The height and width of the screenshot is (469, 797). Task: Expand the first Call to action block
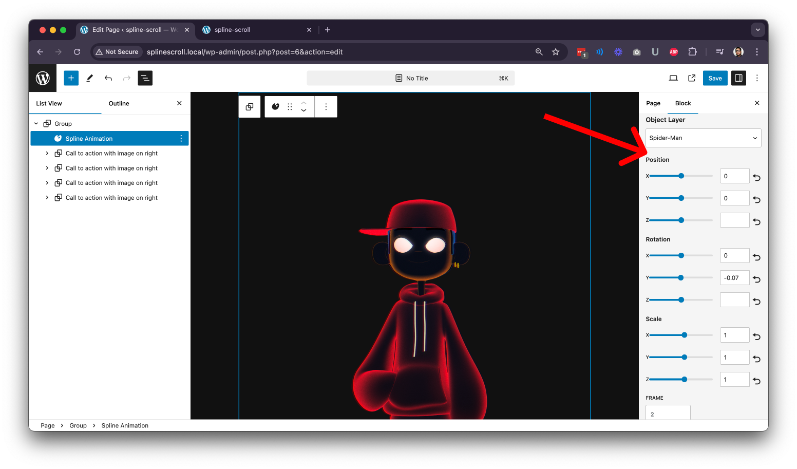click(47, 154)
